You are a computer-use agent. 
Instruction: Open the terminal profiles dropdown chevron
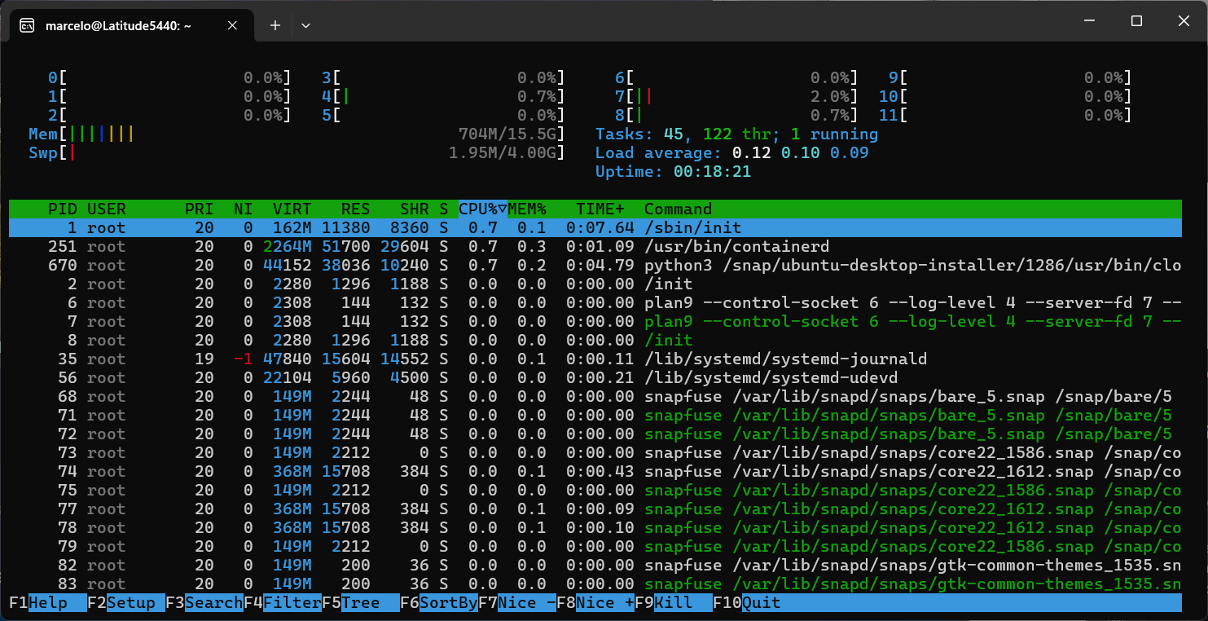(x=305, y=25)
